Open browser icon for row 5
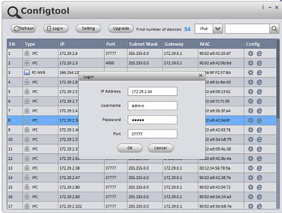 coord(259,92)
